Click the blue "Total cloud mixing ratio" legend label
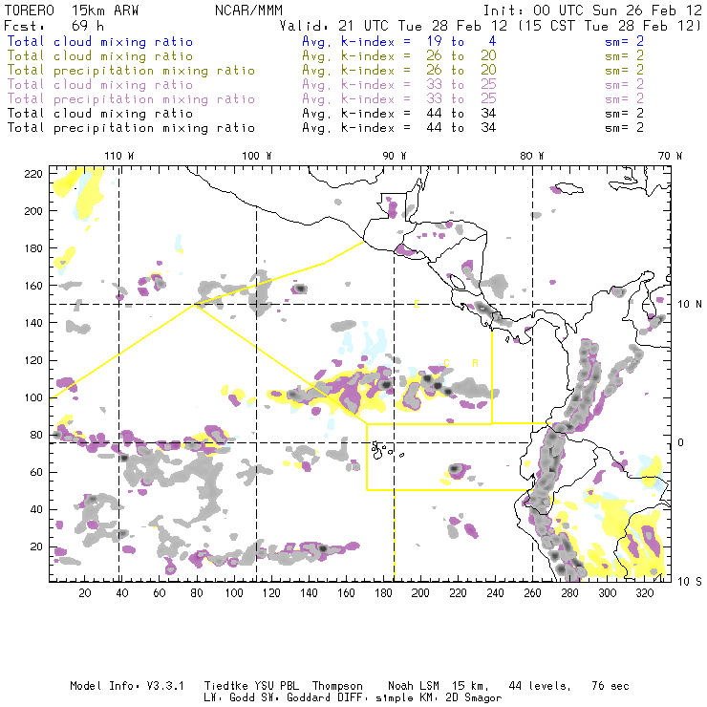The image size is (707, 707). point(100,42)
